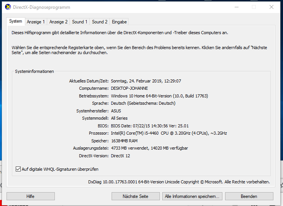
Task: Click the BIOS Date 07/22/15 value
Action: [150, 126]
